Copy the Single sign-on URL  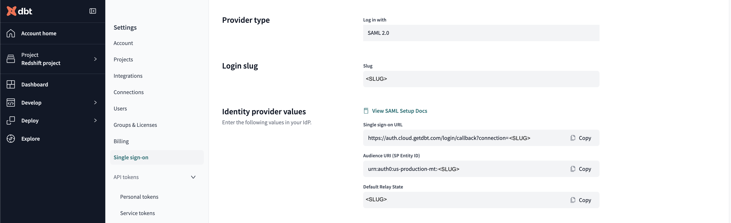point(581,138)
